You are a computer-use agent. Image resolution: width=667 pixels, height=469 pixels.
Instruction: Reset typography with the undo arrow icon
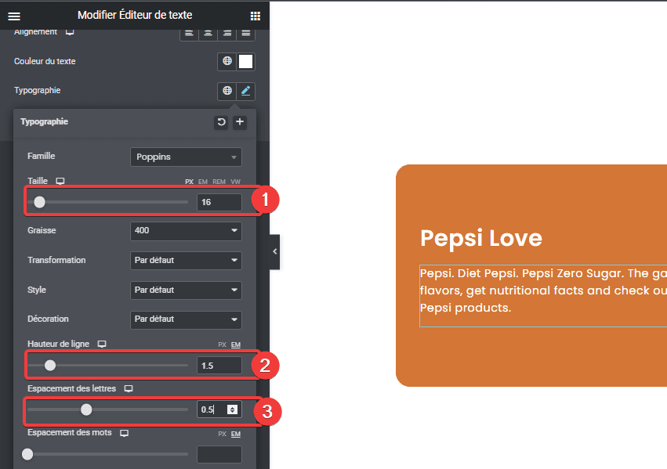pyautogui.click(x=221, y=122)
